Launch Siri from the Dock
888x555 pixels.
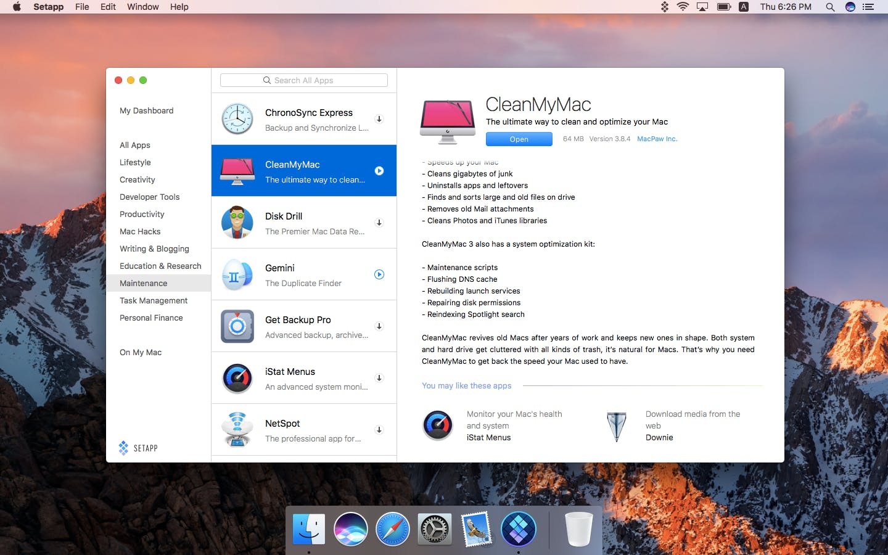[350, 529]
